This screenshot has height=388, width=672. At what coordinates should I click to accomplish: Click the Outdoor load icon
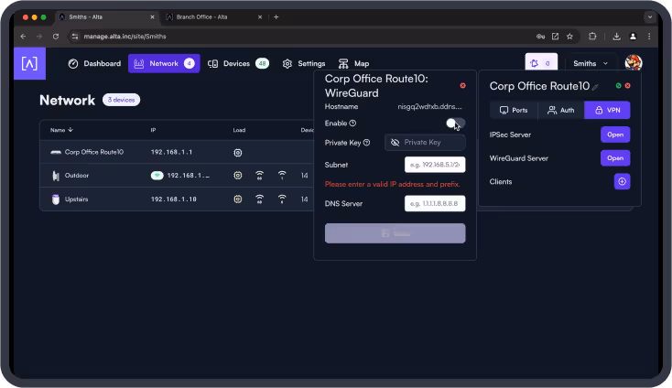238,175
